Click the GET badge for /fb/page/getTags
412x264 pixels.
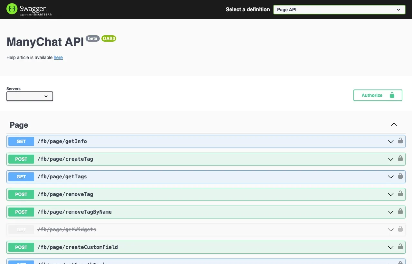(x=21, y=177)
